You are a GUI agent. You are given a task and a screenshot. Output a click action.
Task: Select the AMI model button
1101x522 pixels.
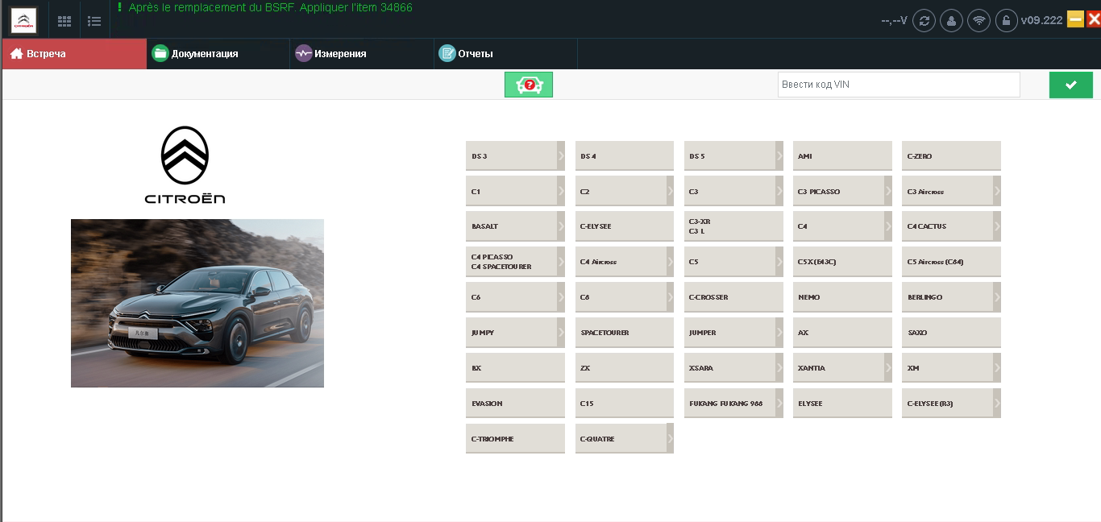tap(841, 155)
